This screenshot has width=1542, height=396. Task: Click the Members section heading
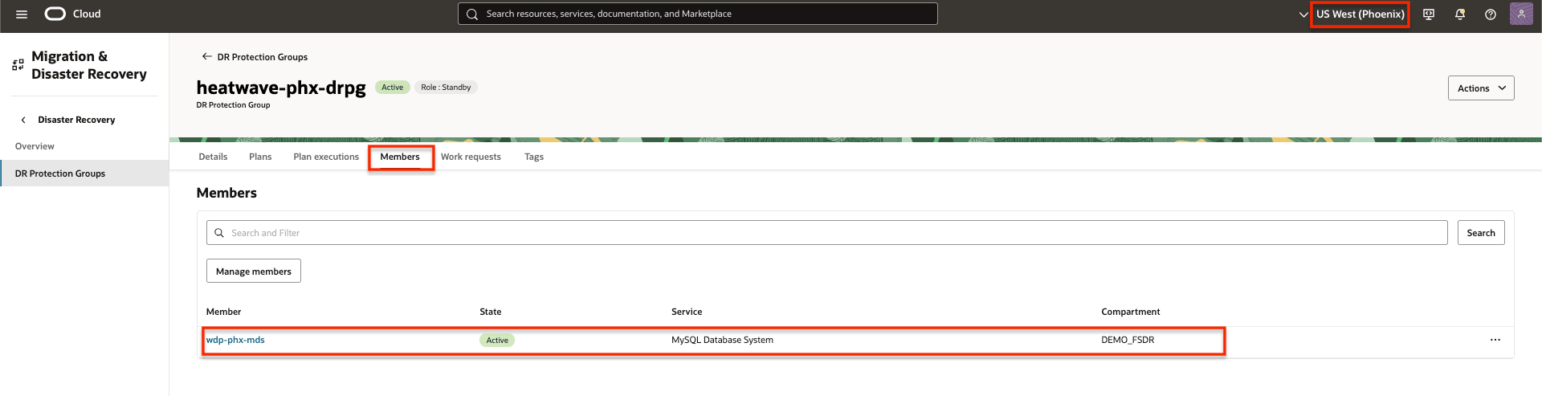[x=226, y=193]
